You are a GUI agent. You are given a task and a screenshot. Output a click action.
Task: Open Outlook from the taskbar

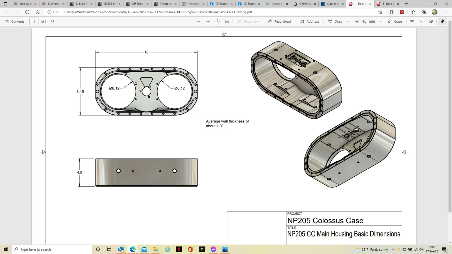coord(121,249)
